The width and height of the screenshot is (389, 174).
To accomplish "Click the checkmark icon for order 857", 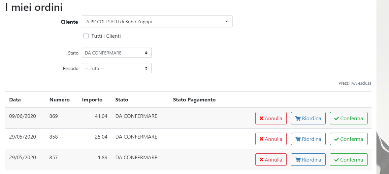I will [337, 160].
